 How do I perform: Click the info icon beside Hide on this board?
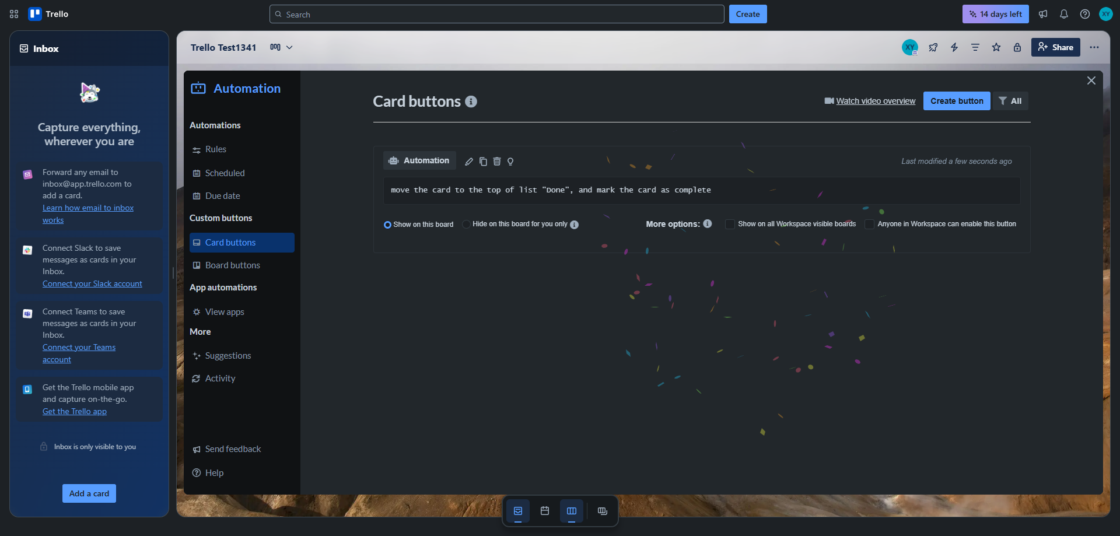[x=575, y=225]
